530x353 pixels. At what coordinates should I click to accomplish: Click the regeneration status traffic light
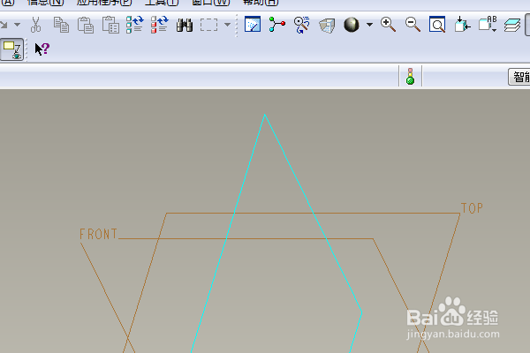coord(411,77)
